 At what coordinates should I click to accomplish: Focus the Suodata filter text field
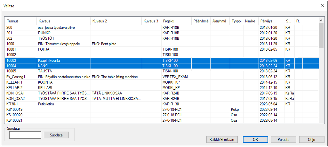25,135
